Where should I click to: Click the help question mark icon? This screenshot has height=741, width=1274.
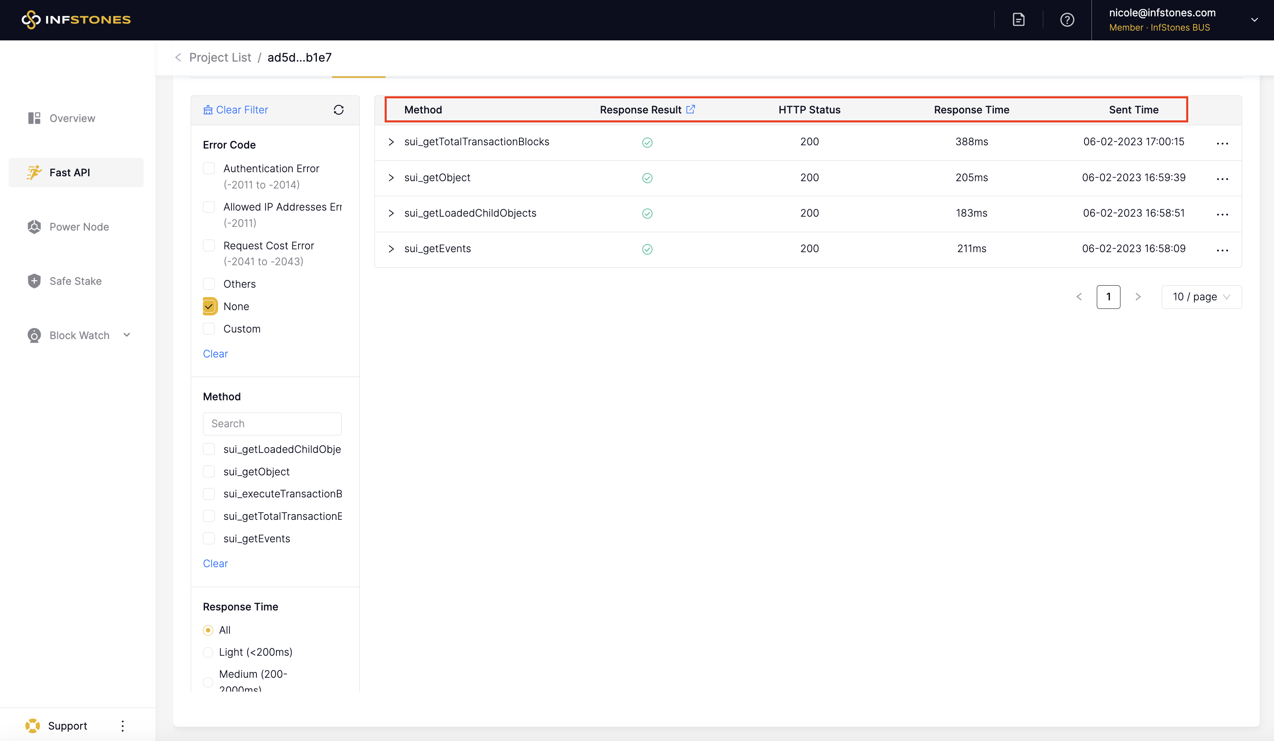[1067, 20]
